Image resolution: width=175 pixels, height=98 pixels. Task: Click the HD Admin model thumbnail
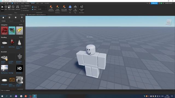[19, 68]
